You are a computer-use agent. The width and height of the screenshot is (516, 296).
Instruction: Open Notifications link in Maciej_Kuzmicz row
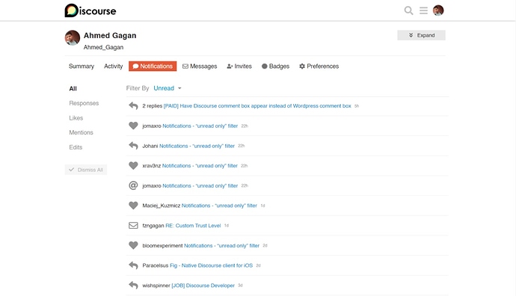tap(220, 206)
